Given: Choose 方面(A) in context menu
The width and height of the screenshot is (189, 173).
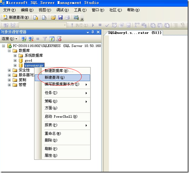Looking at the screenshot, I should point(62,108).
